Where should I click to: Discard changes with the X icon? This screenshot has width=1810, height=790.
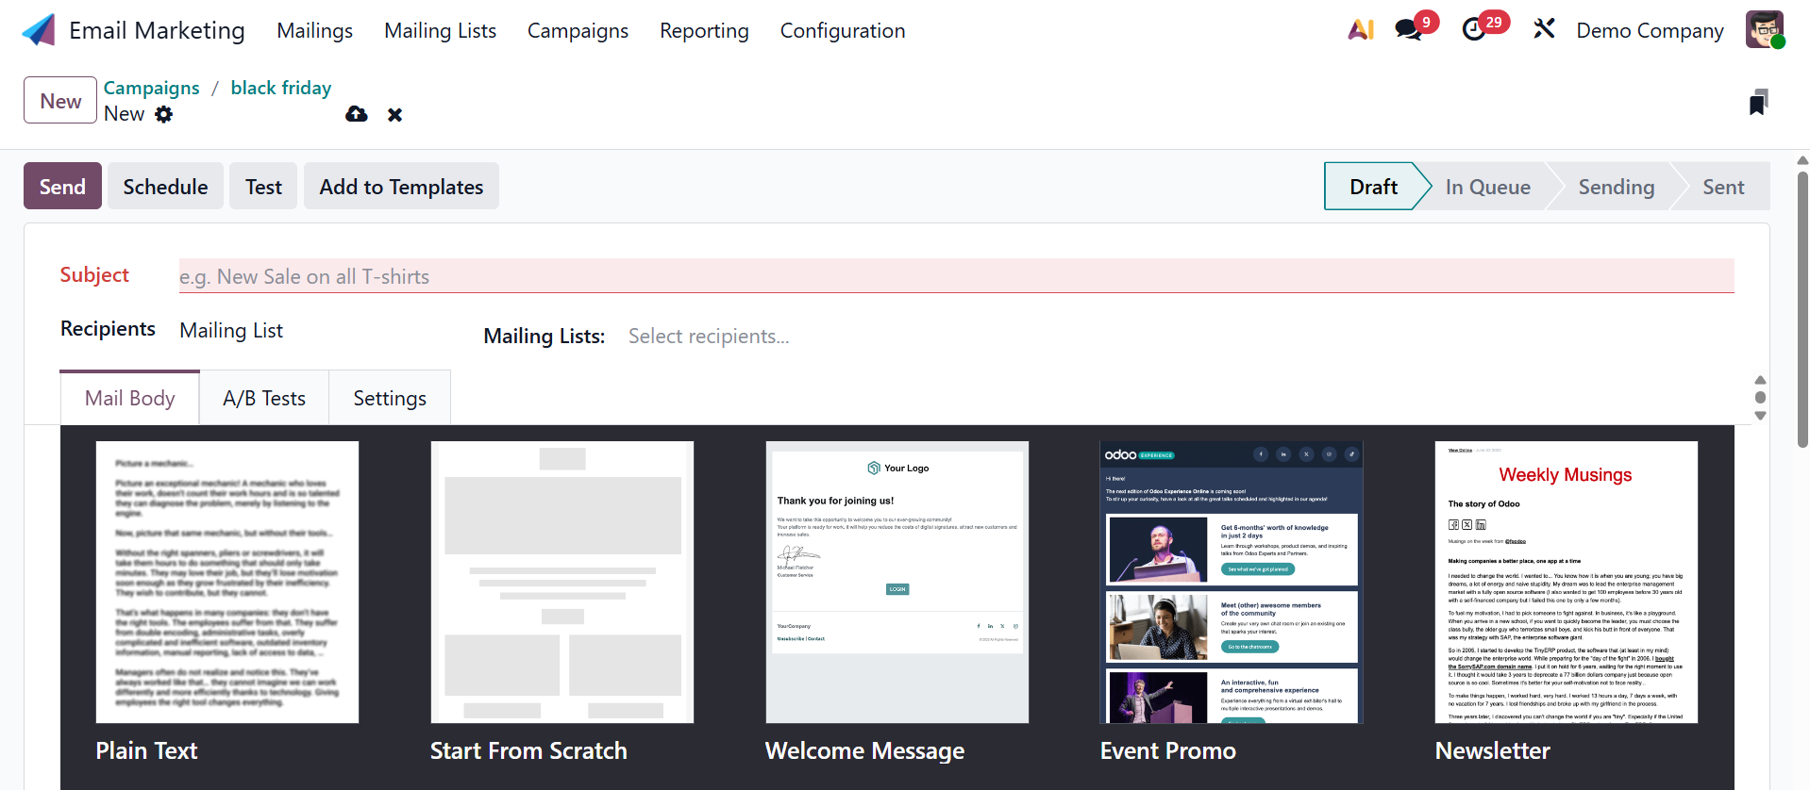[x=395, y=115]
